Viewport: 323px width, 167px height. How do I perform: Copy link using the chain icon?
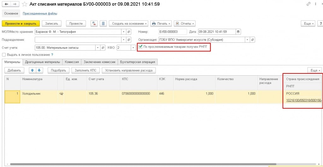(308, 4)
